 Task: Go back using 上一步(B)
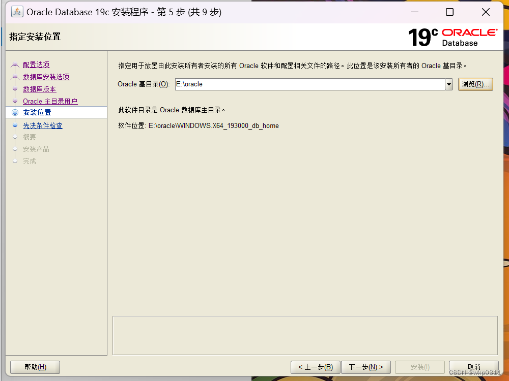click(315, 367)
